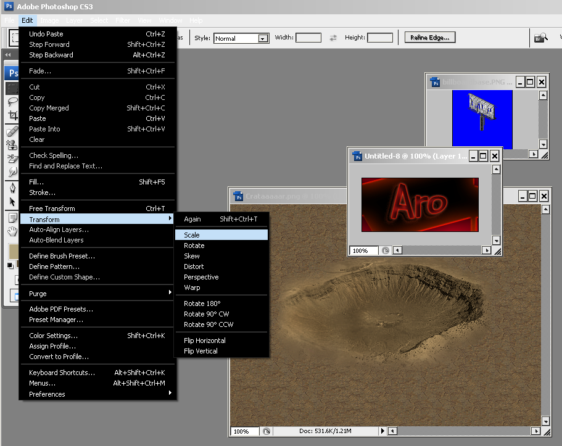Choose Color Settings... in the Edit menu
The image size is (562, 446).
point(97,336)
